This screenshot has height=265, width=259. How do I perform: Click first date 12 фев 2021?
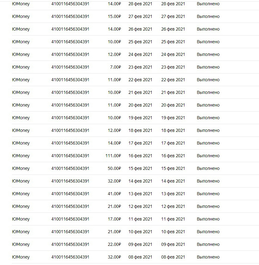140,206
